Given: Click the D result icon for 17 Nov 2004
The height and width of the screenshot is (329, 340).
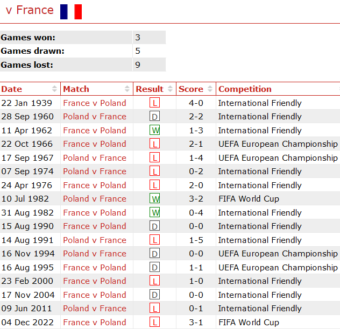Looking at the screenshot, I should click(x=155, y=295).
